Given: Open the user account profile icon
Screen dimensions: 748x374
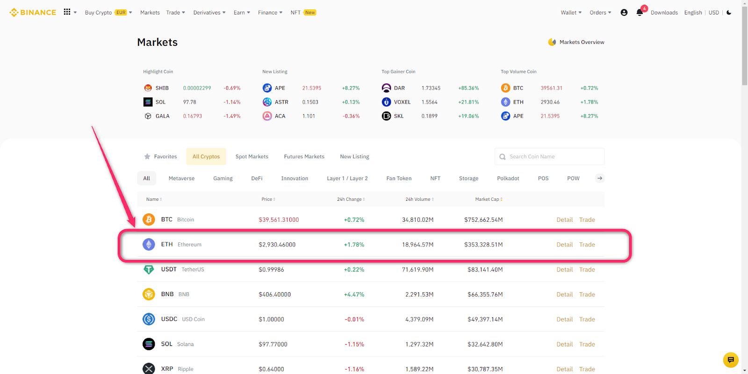Looking at the screenshot, I should (x=624, y=13).
